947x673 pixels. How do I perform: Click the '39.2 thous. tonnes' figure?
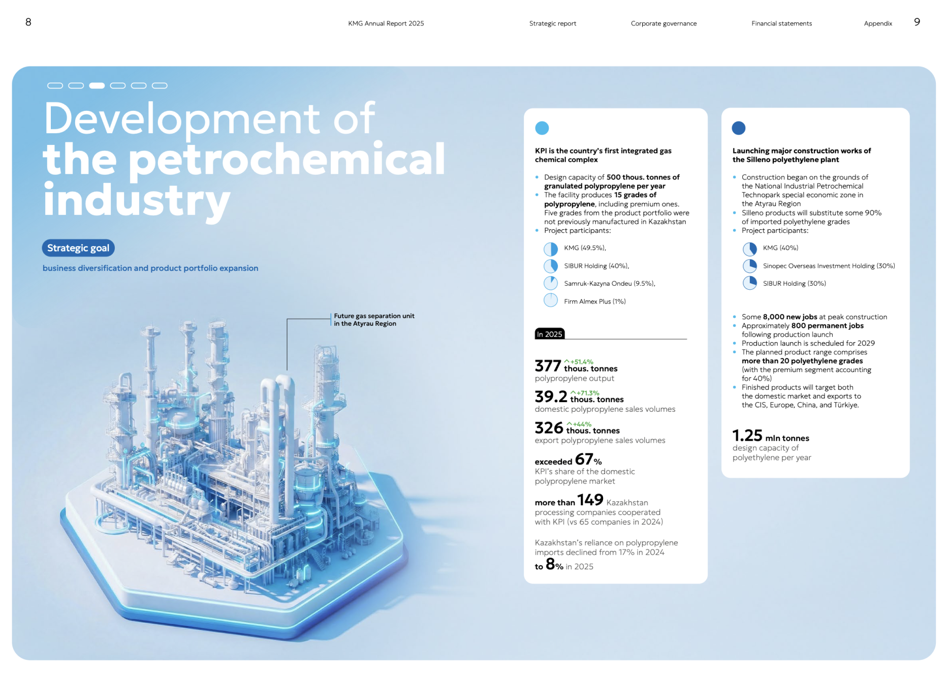pos(579,396)
